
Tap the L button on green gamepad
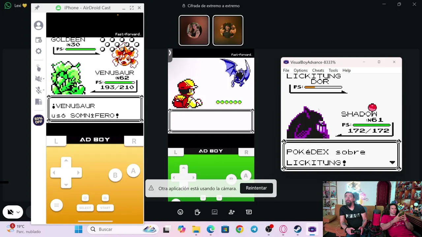(175, 152)
